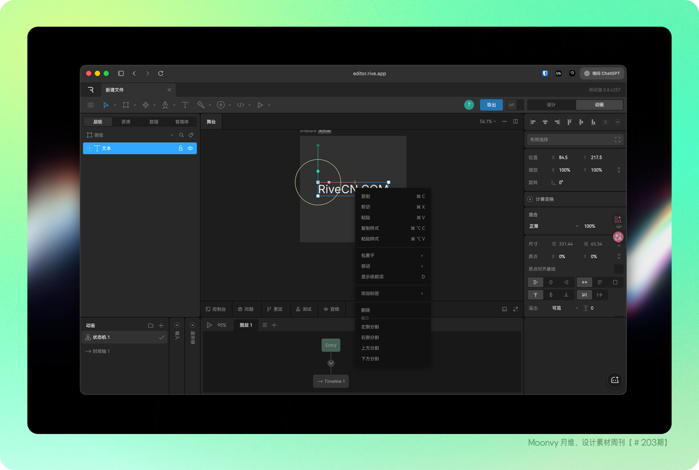Toggle visibility eye of 文本 layer
The image size is (699, 470).
point(190,149)
